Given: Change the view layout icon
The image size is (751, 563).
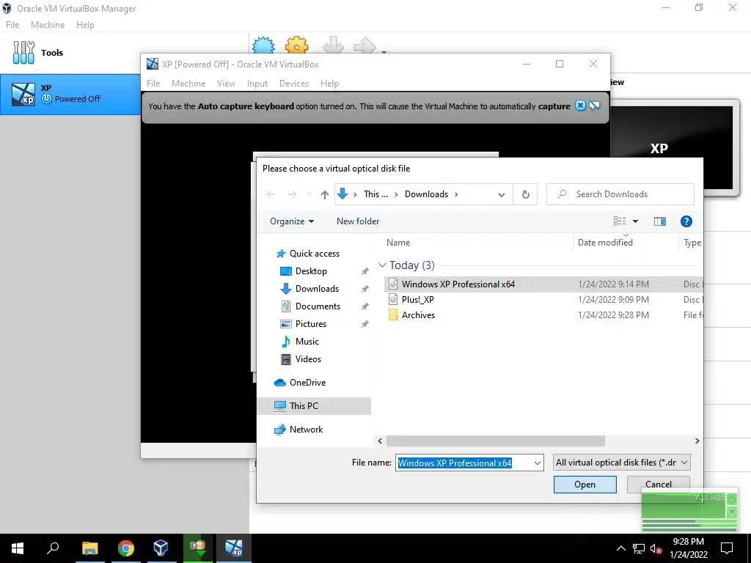Looking at the screenshot, I should tap(620, 221).
